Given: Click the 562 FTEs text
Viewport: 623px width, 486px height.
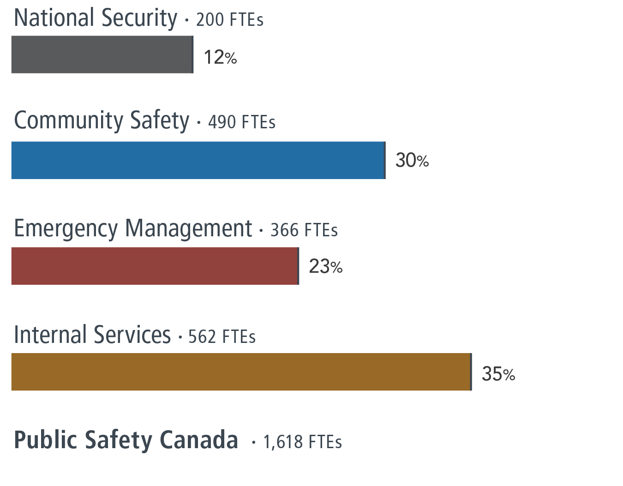Looking at the screenshot, I should [222, 336].
